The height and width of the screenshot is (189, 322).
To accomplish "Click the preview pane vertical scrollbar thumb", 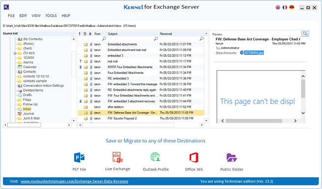I will (x=303, y=88).
